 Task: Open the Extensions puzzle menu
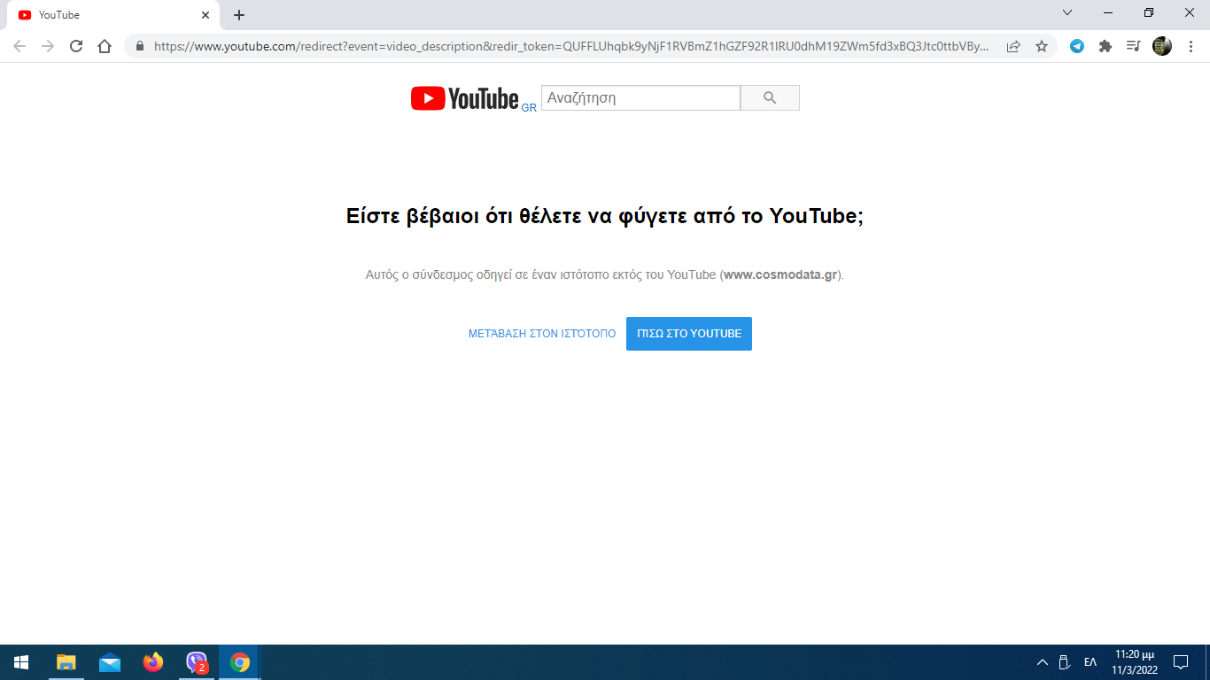point(1105,46)
